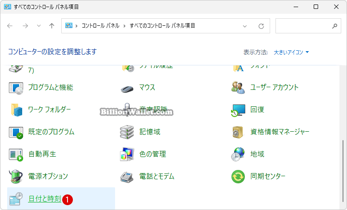Open the Color Management (色の管理) icon
347x210 pixels.
pyautogui.click(x=127, y=154)
